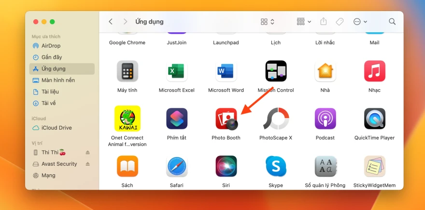Launch the Nhạc music app
Screen dimensions: 425x210
pyautogui.click(x=374, y=71)
